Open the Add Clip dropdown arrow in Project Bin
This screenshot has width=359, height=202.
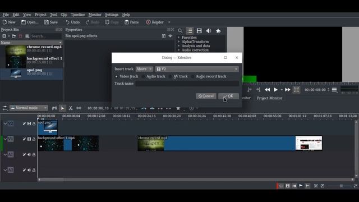pos(9,36)
